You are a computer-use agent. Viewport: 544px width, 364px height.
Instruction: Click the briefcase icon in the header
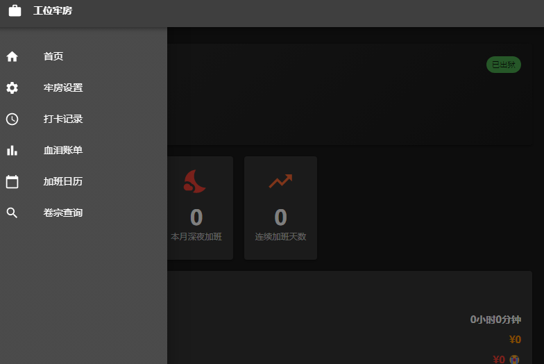pos(15,10)
